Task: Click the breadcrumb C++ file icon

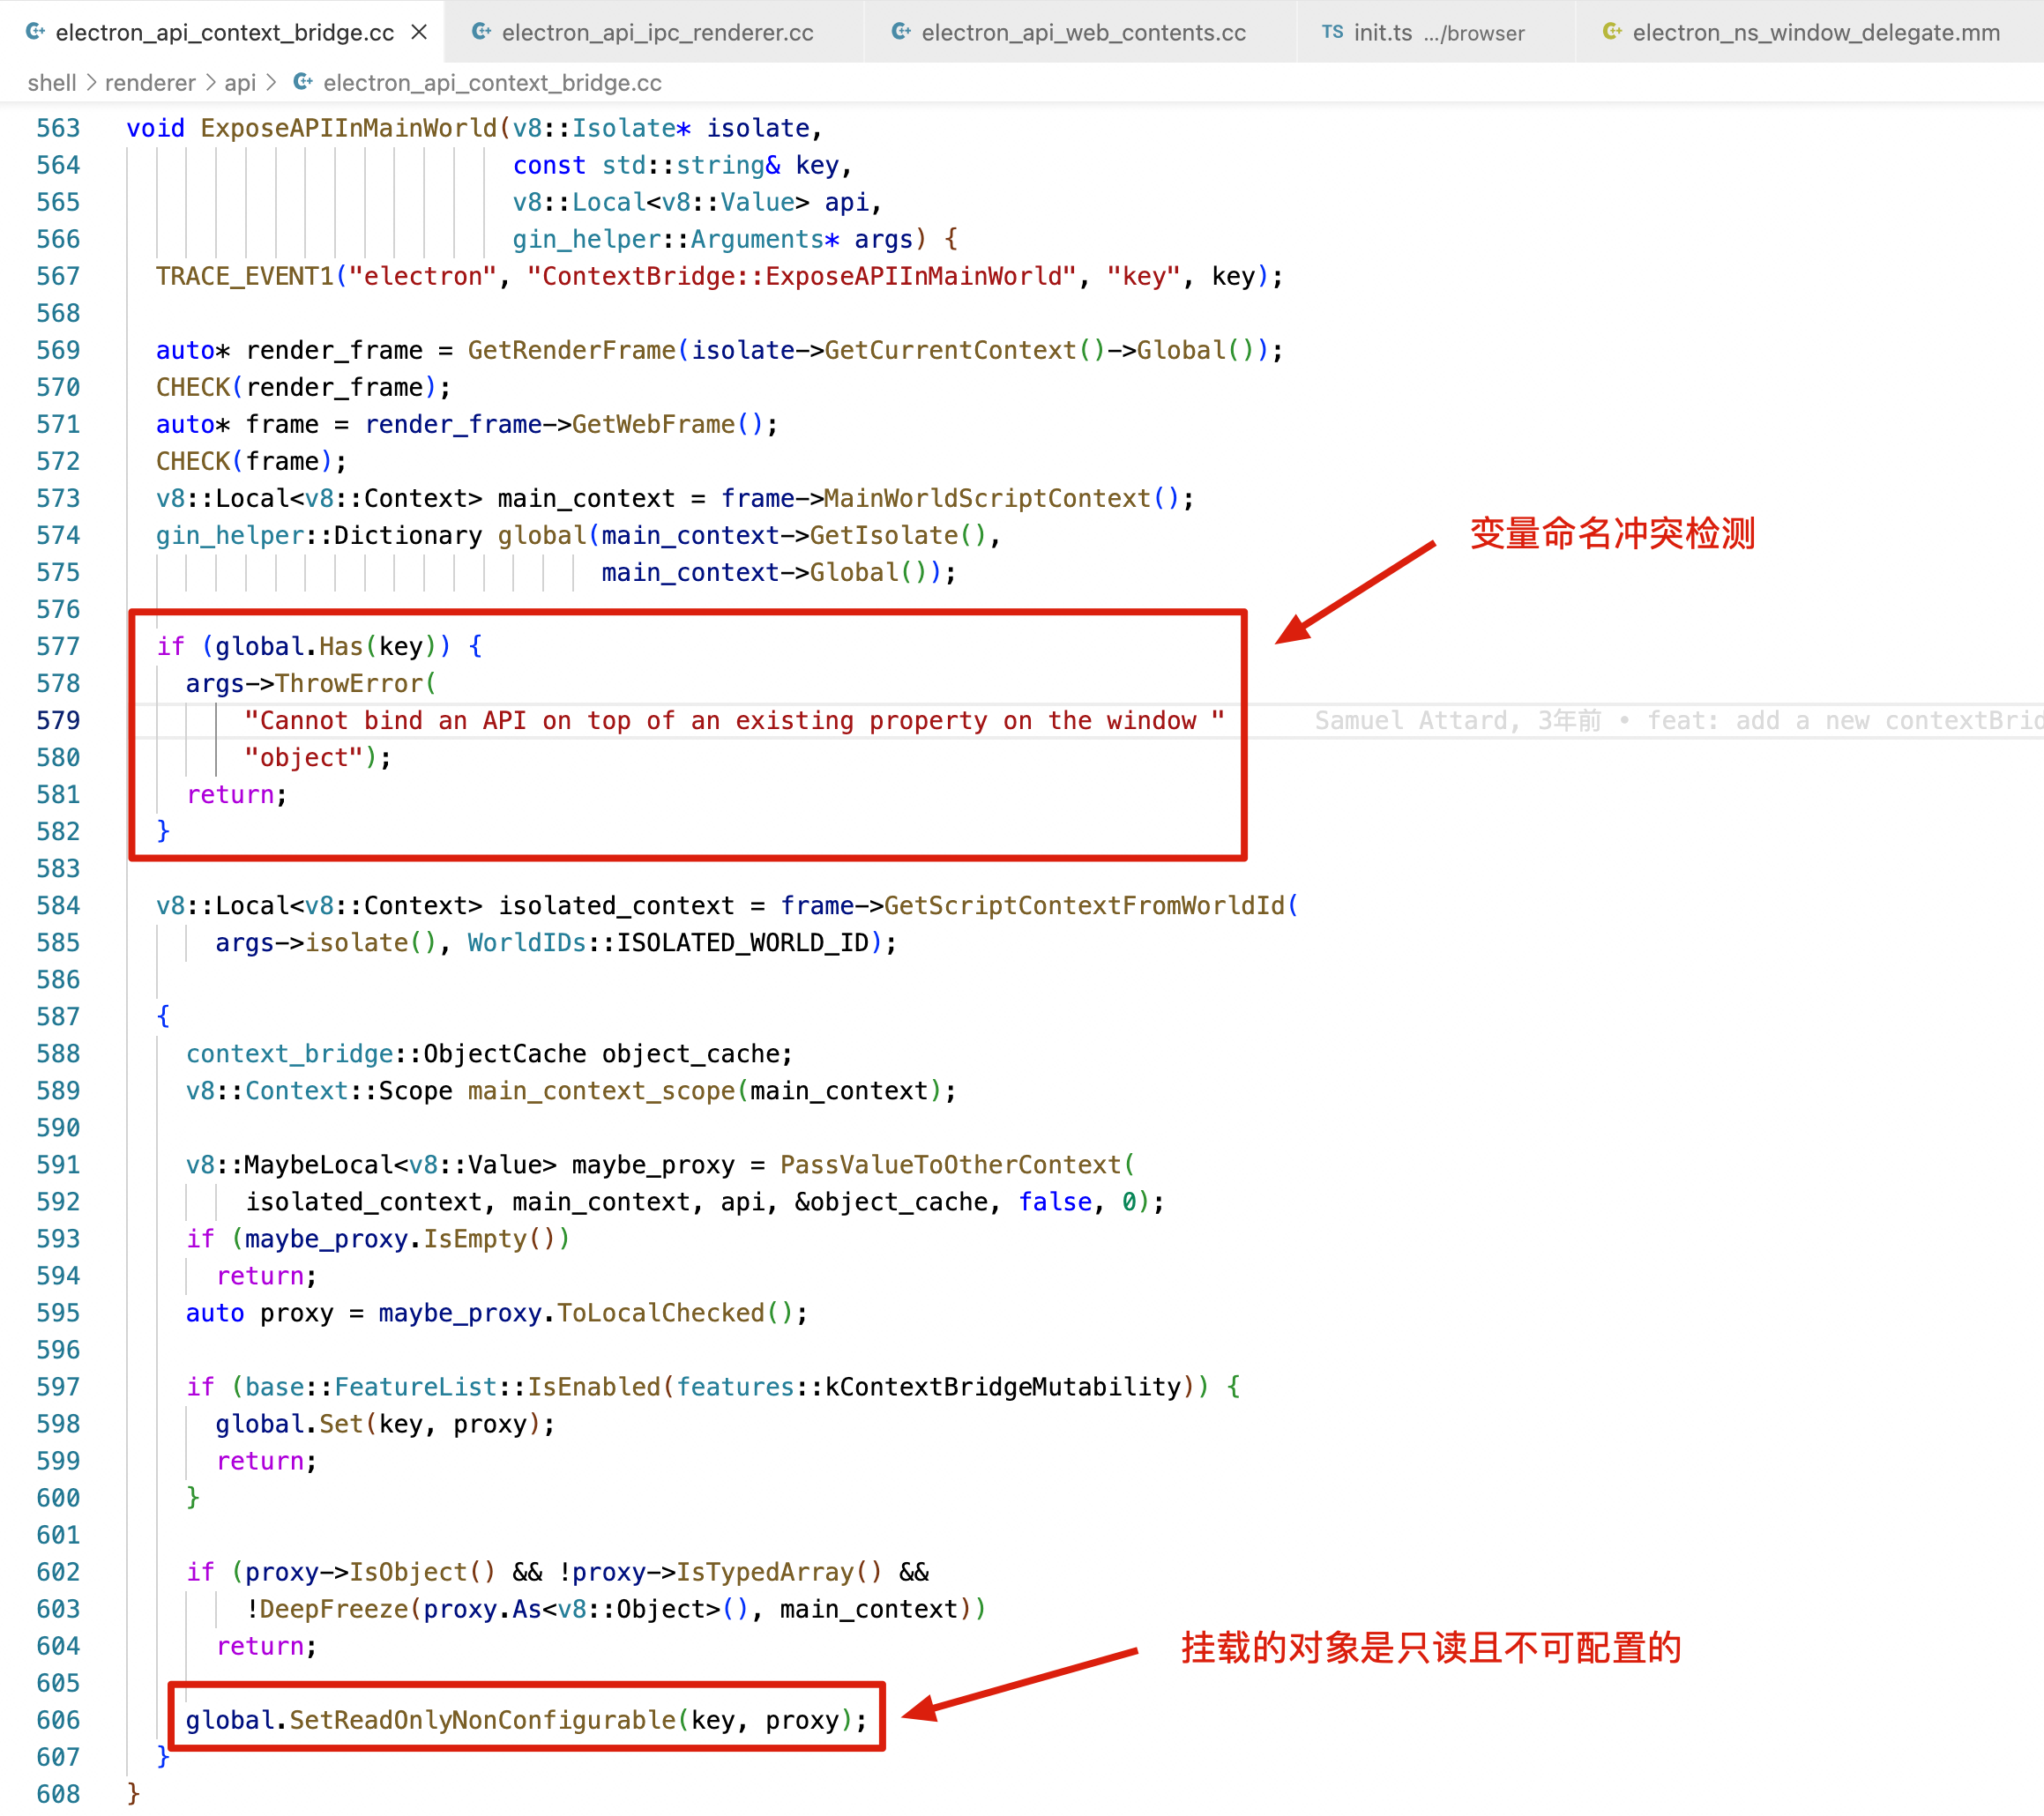Action: coord(302,82)
